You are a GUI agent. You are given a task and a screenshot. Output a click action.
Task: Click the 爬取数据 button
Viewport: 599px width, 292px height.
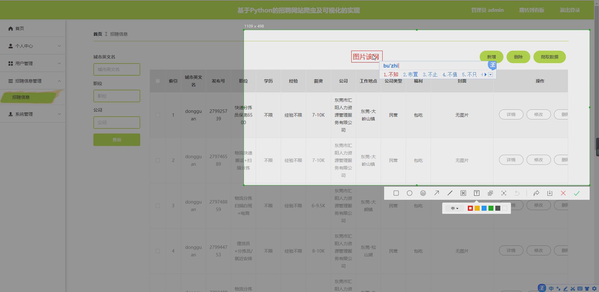tap(549, 57)
